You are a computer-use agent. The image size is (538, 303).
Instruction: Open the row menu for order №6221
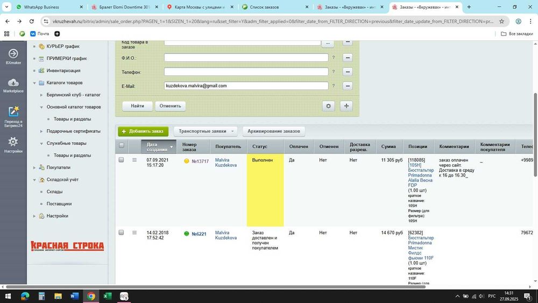(134, 232)
